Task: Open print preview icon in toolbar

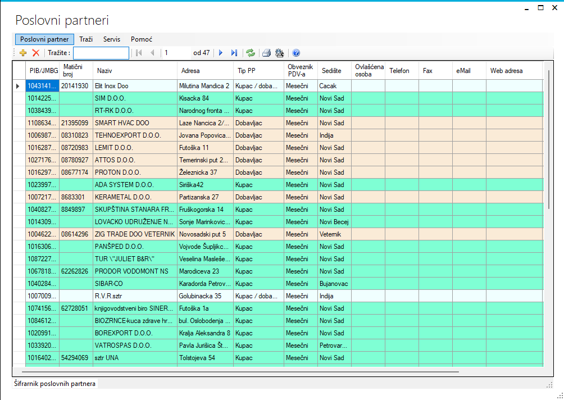Action: click(x=279, y=53)
